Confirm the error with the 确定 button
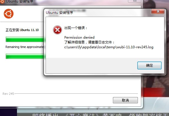The width and height of the screenshot is (169, 116). click(149, 65)
